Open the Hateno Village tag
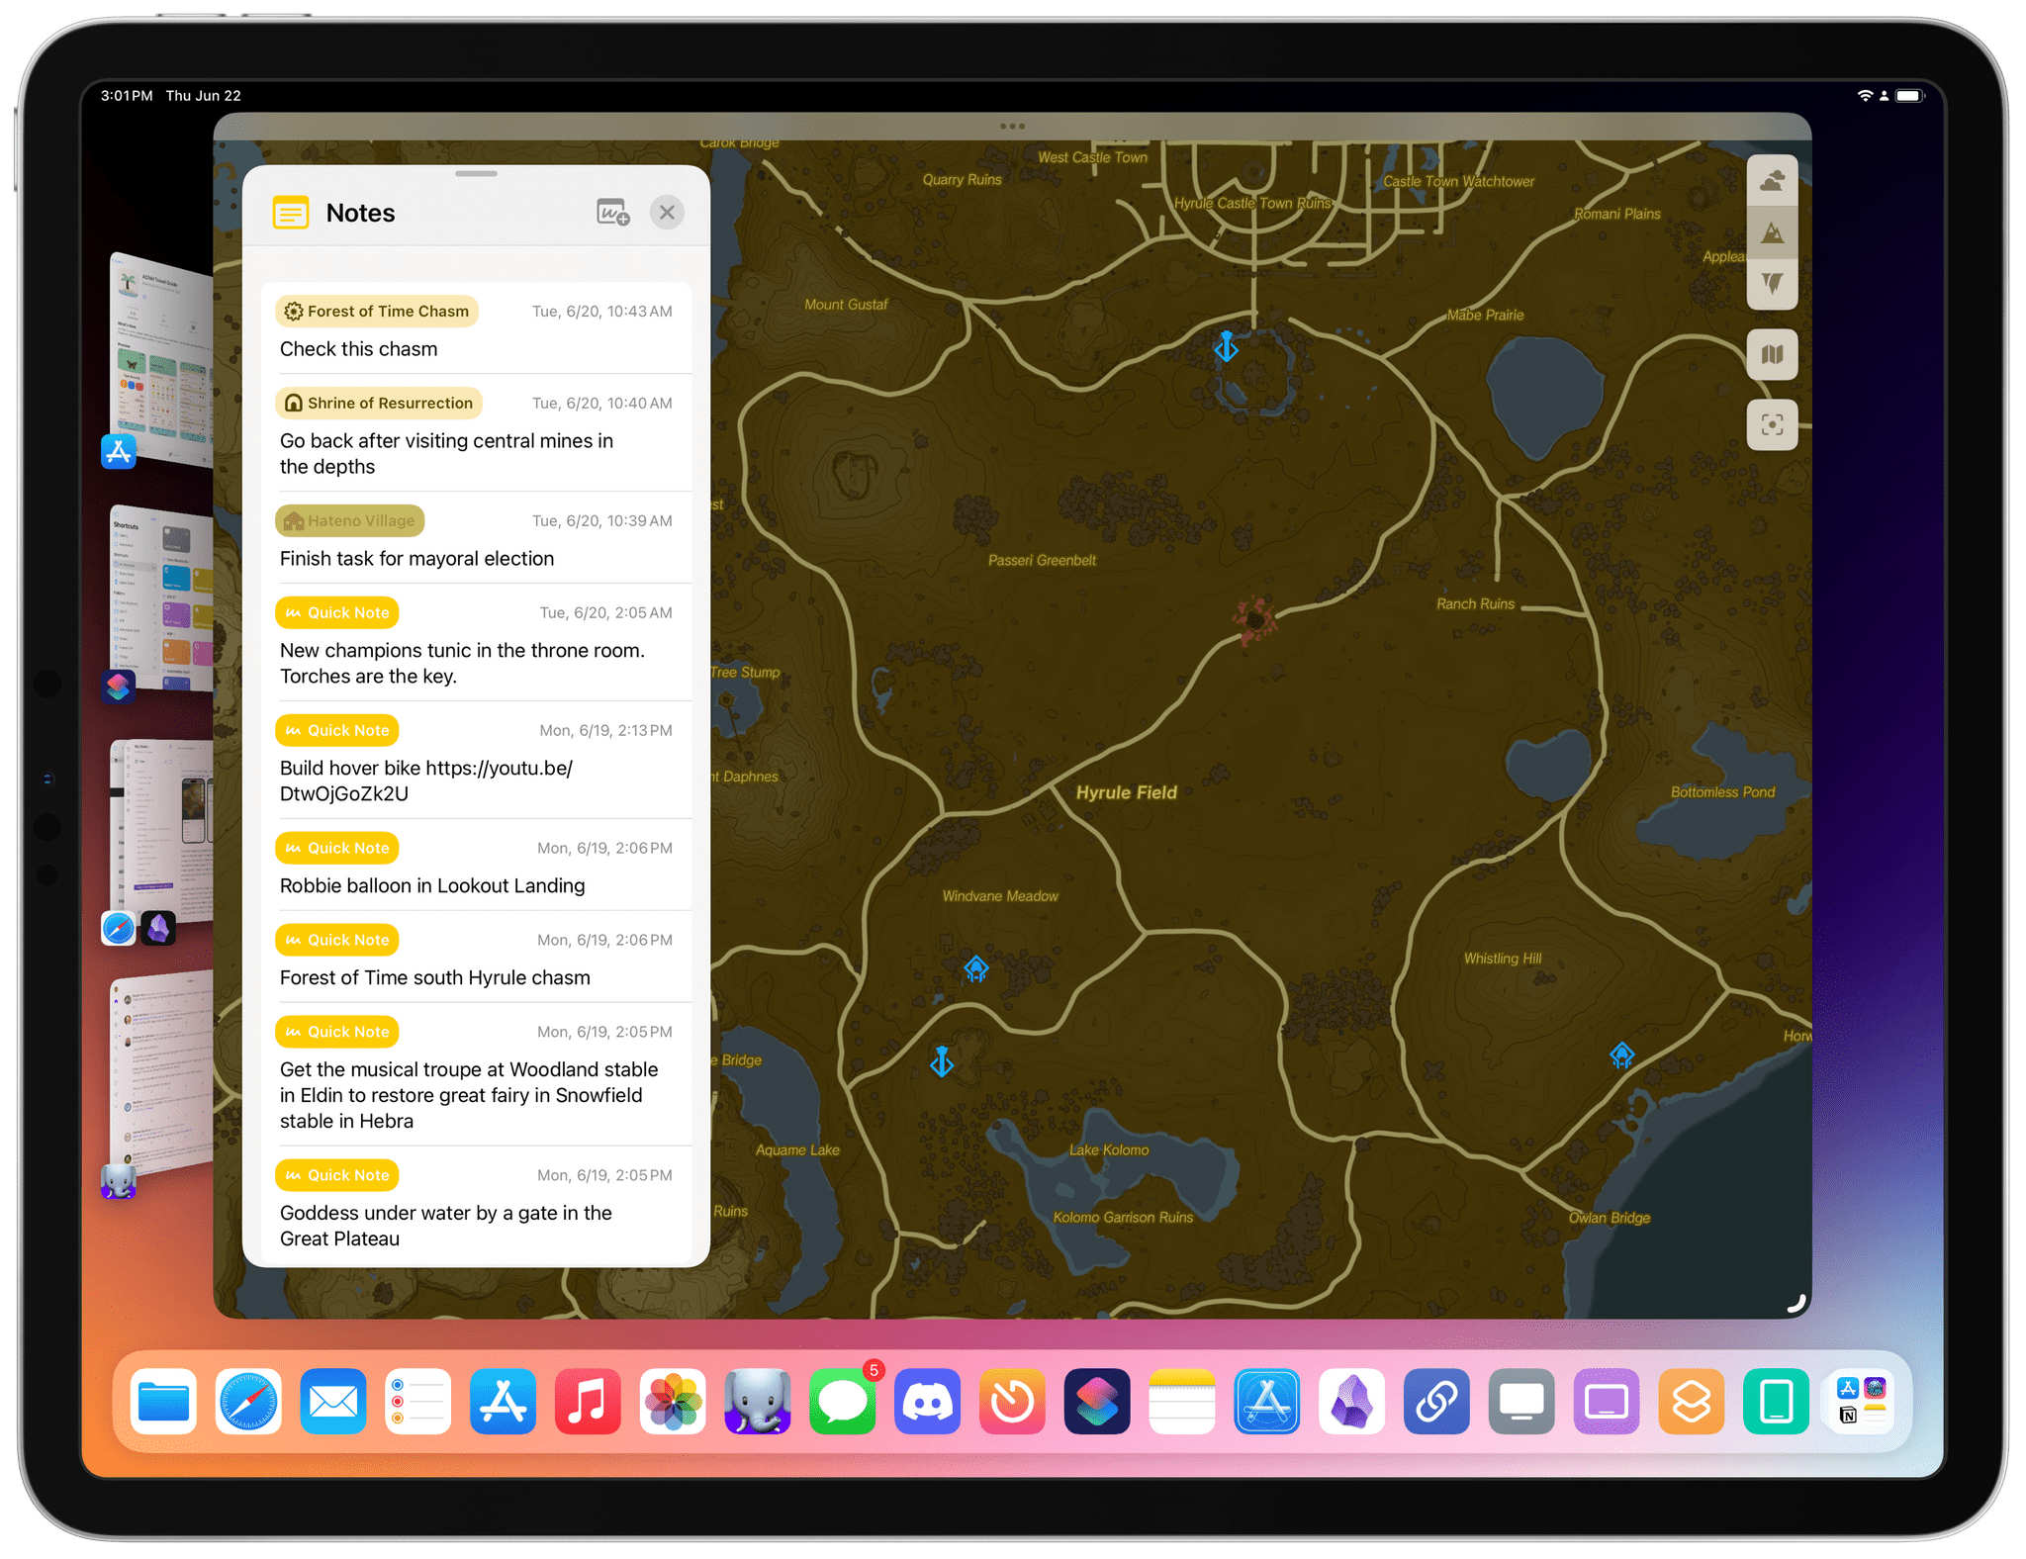The width and height of the screenshot is (2026, 1559). pos(350,521)
